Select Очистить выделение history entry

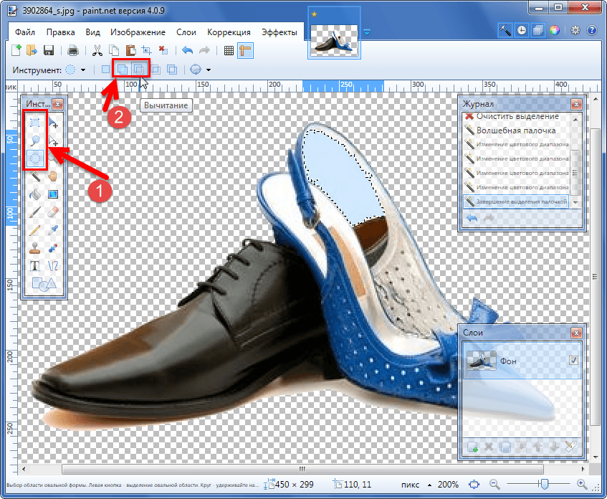[516, 116]
